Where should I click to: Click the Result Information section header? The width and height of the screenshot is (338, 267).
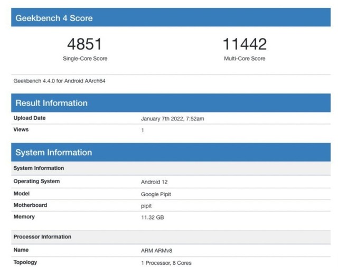pyautogui.click(x=51, y=103)
